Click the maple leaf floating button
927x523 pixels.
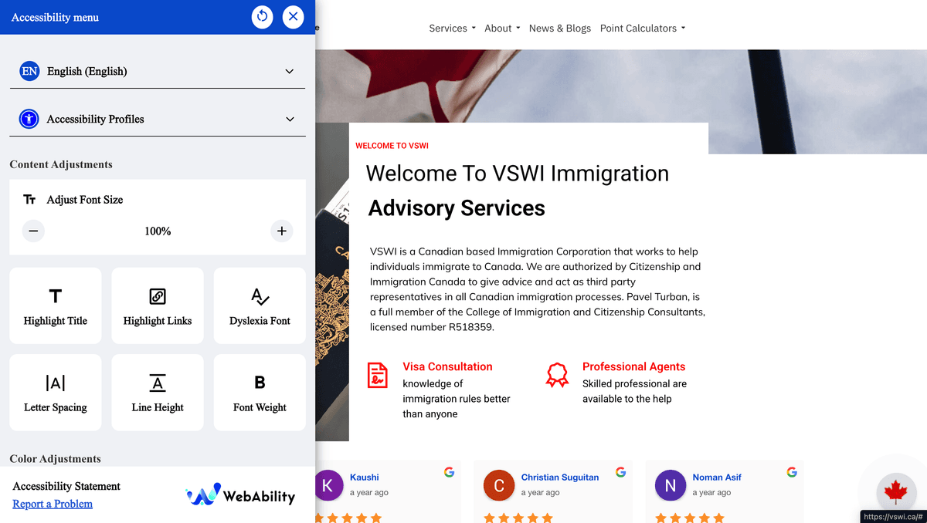pos(895,491)
